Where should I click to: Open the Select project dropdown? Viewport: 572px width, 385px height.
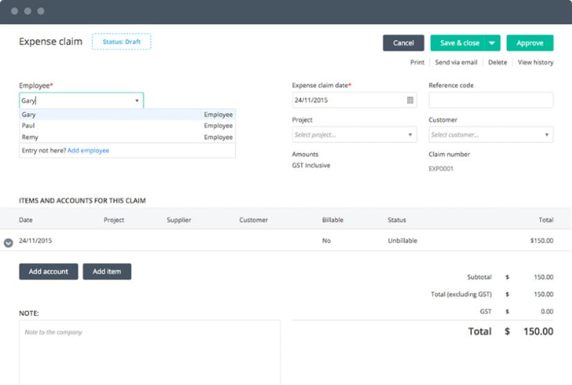[355, 134]
